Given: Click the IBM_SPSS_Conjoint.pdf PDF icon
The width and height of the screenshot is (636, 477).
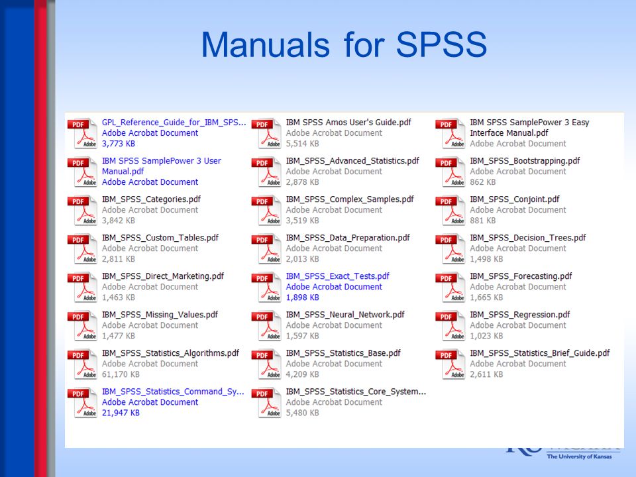Looking at the screenshot, I should 450,210.
